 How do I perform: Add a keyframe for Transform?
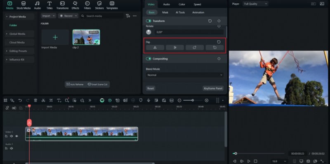coord(219,21)
